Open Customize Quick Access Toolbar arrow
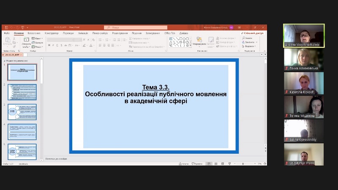The height and width of the screenshot is (190, 338). click(x=27, y=27)
